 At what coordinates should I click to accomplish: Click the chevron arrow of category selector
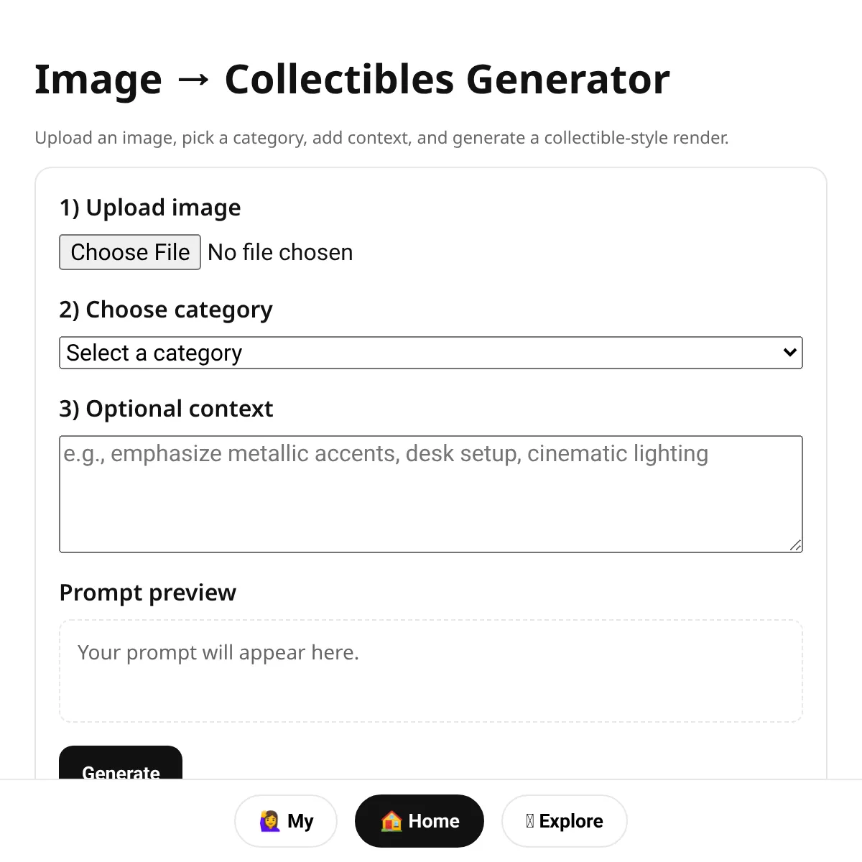(789, 353)
